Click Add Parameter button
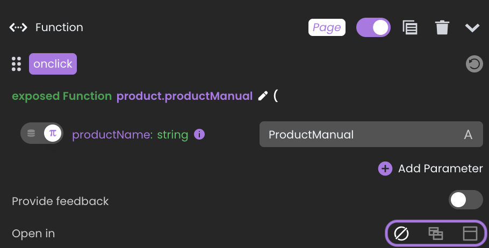The image size is (489, 248). (430, 169)
